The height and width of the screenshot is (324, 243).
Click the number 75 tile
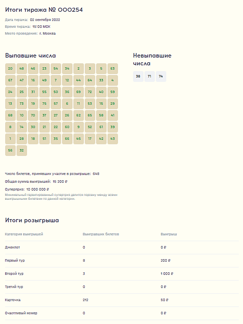pos(45,104)
